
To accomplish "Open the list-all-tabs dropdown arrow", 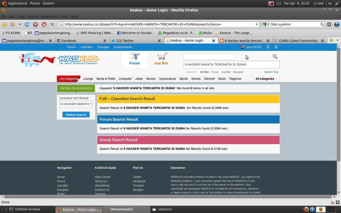I will tap(338, 40).
